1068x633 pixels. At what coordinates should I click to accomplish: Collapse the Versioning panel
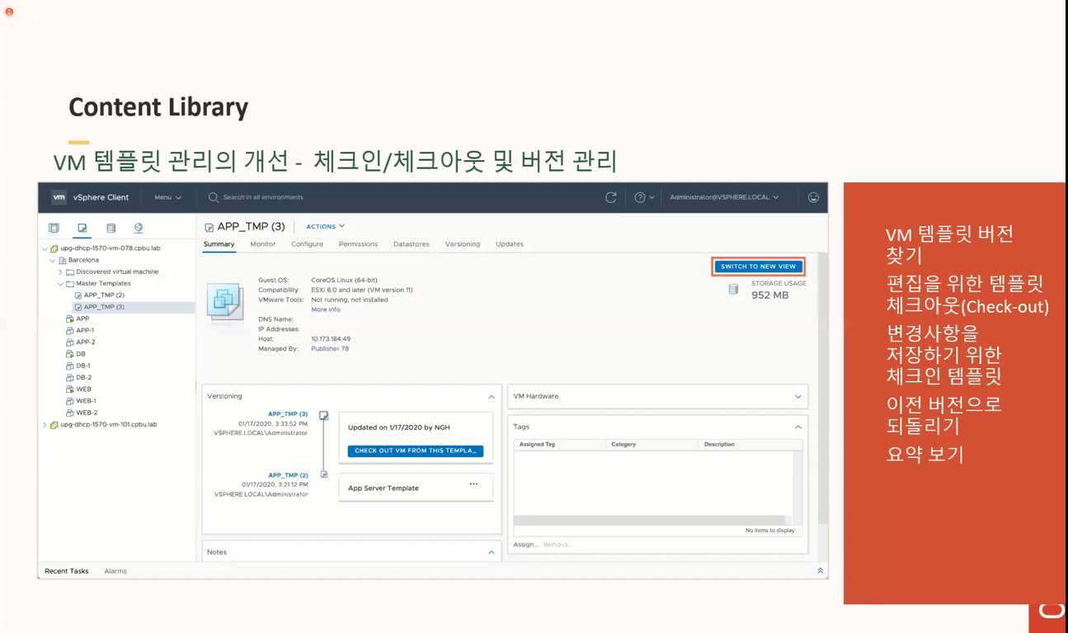[492, 397]
